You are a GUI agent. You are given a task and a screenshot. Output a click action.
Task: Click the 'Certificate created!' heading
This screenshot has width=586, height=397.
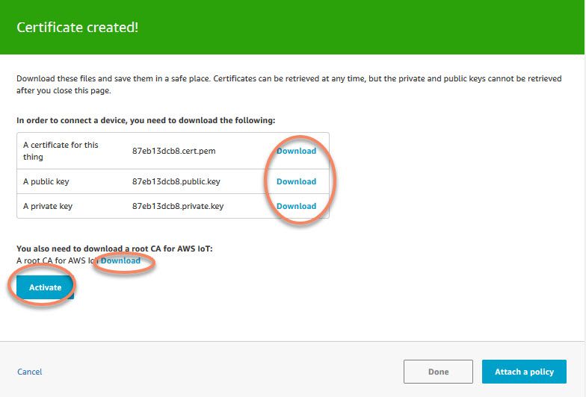pyautogui.click(x=78, y=27)
